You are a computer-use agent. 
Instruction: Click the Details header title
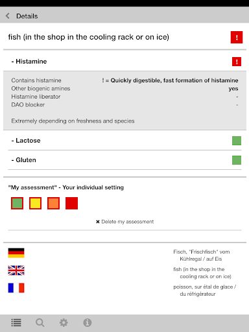(27, 16)
